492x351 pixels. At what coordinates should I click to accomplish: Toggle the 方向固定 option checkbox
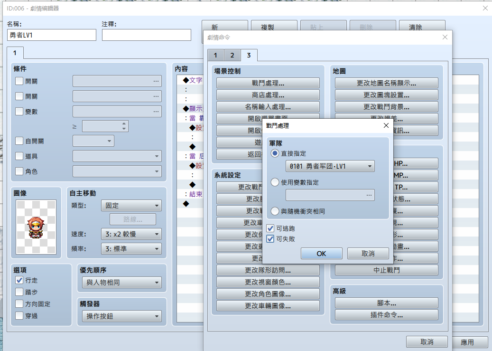point(19,304)
